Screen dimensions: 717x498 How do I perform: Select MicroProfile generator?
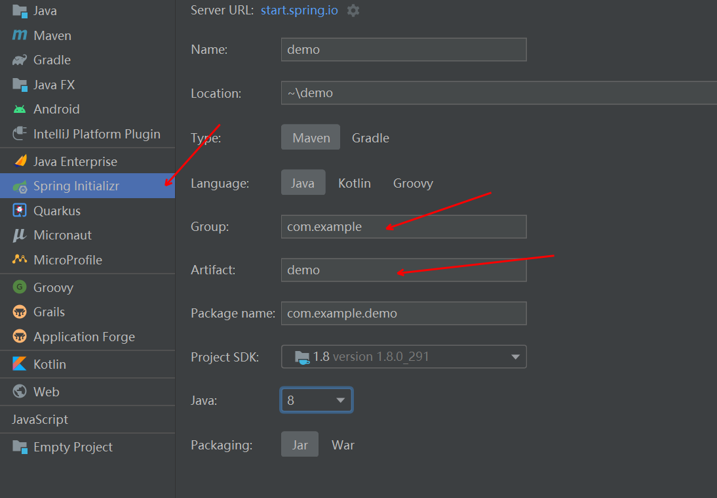[87, 260]
